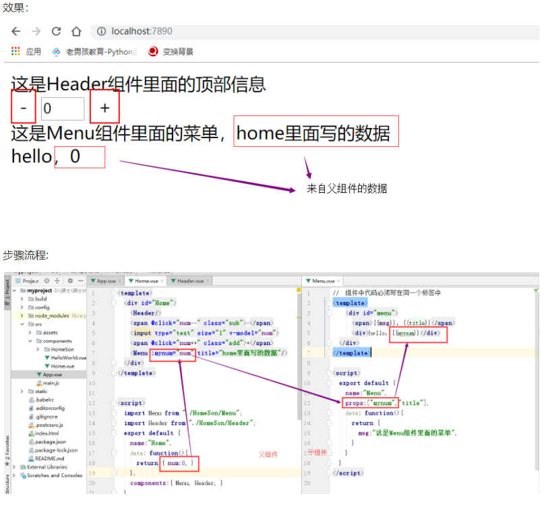
Task: Expand the assets folder
Action: pyautogui.click(x=30, y=332)
